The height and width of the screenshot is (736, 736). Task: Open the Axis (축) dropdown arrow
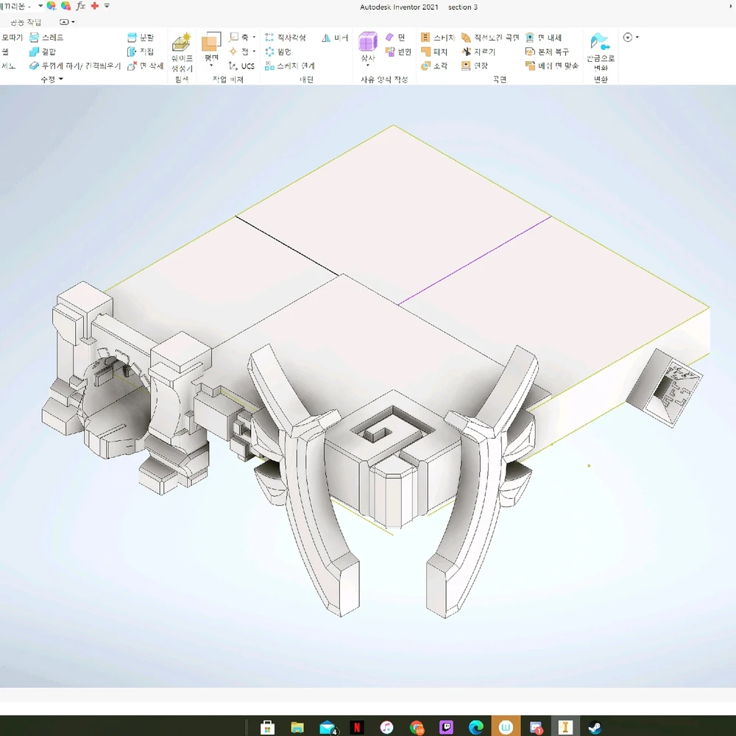[x=254, y=38]
